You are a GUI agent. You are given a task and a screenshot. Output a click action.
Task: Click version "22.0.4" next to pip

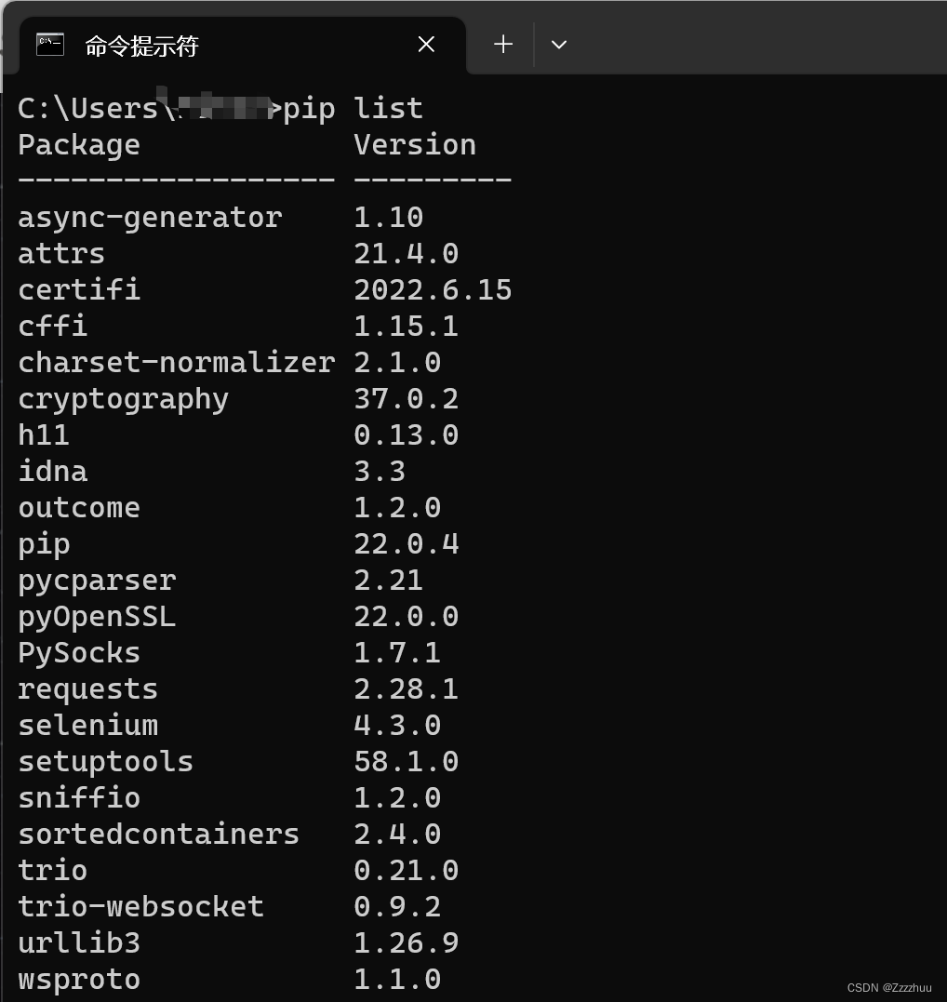(407, 543)
